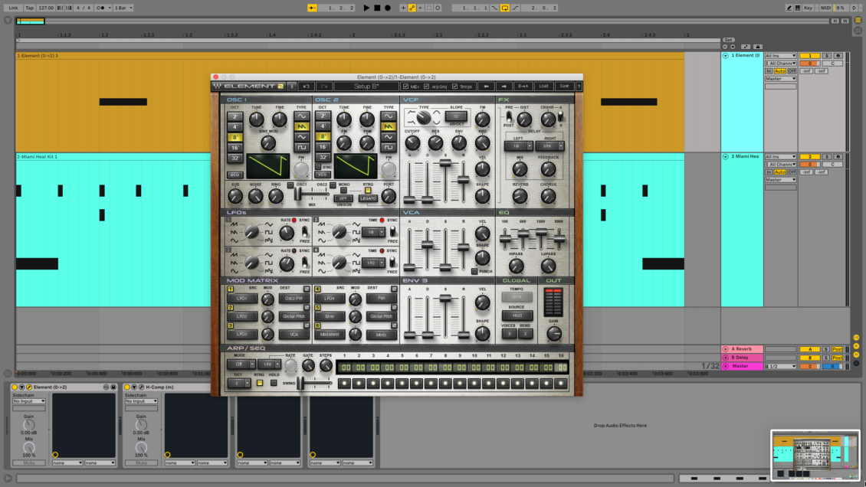This screenshot has width=866, height=487.
Task: Toggle the OSC 1 DCO button
Action: pyautogui.click(x=235, y=175)
